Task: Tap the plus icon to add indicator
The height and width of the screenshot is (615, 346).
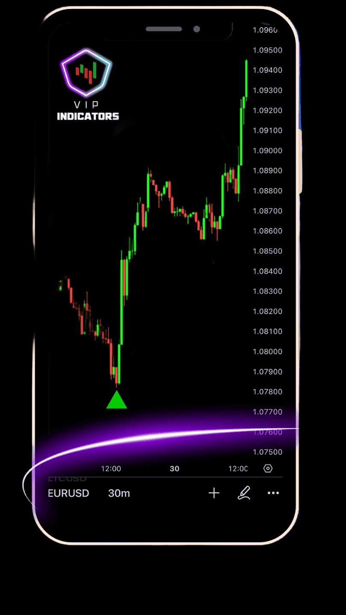Action: (x=214, y=493)
